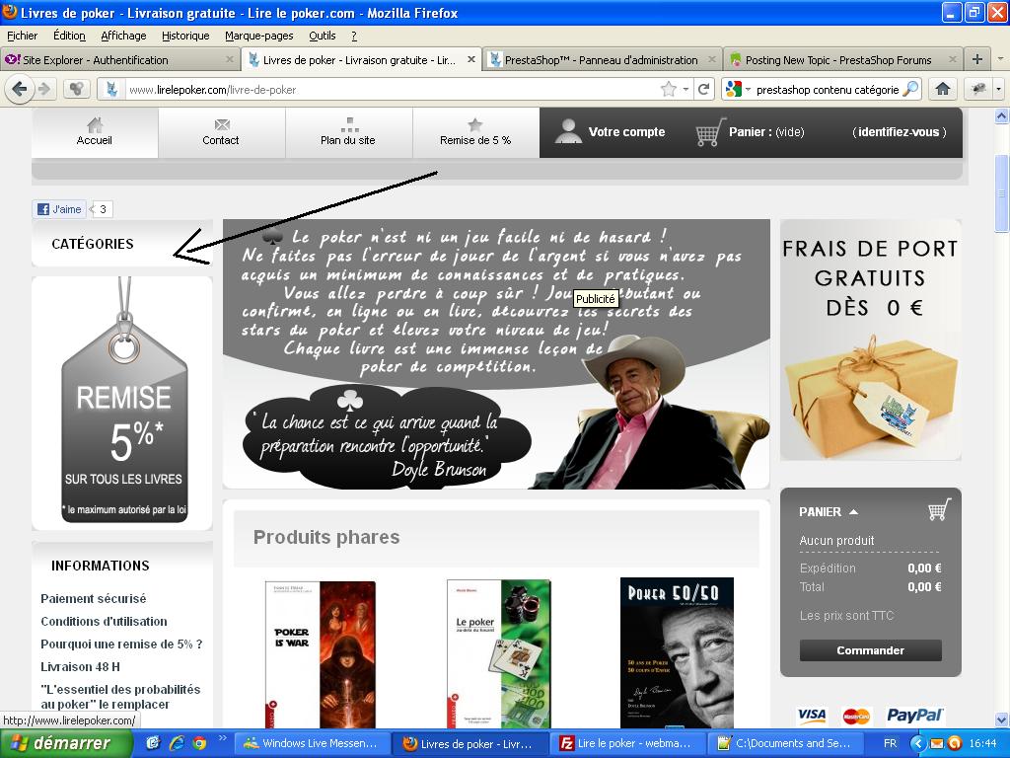1010x758 pixels.
Task: Open the Édition menu
Action: pos(69,36)
